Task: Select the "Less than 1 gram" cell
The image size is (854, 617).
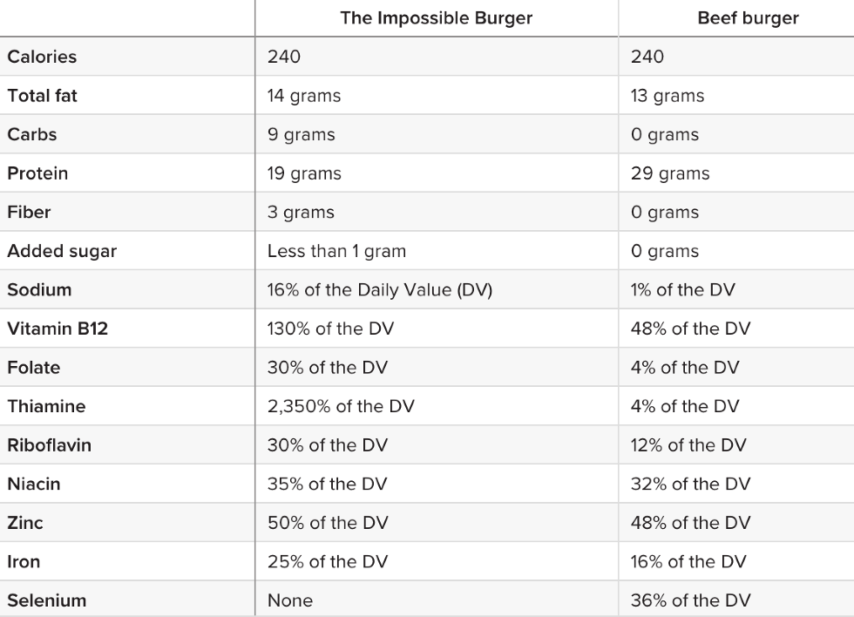Action: click(336, 251)
